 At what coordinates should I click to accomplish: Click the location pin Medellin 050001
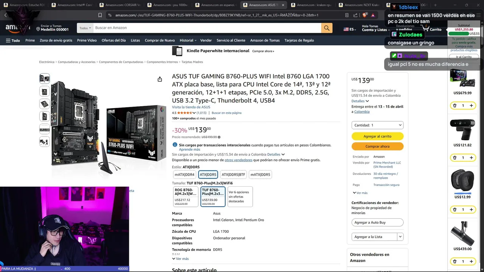click(53, 28)
